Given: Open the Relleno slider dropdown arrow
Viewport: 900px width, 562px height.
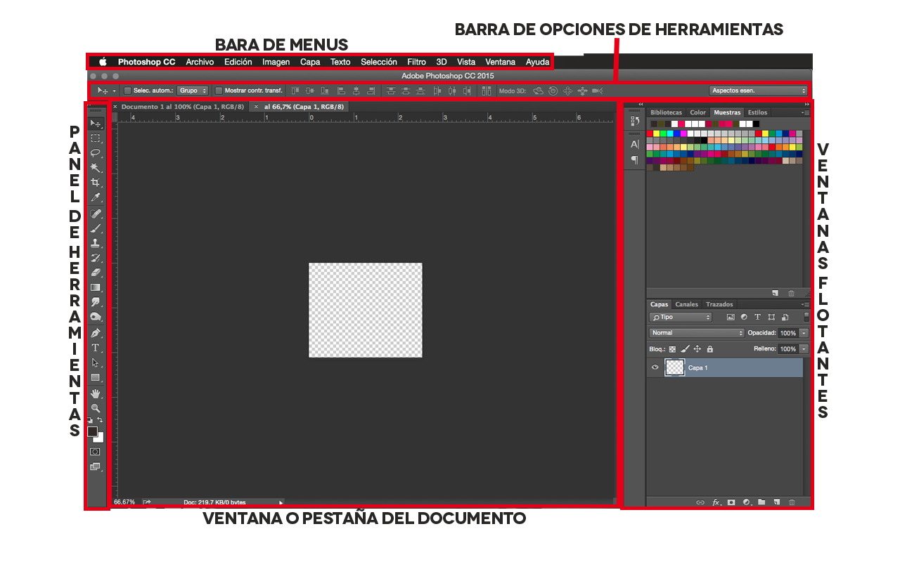Looking at the screenshot, I should (804, 349).
